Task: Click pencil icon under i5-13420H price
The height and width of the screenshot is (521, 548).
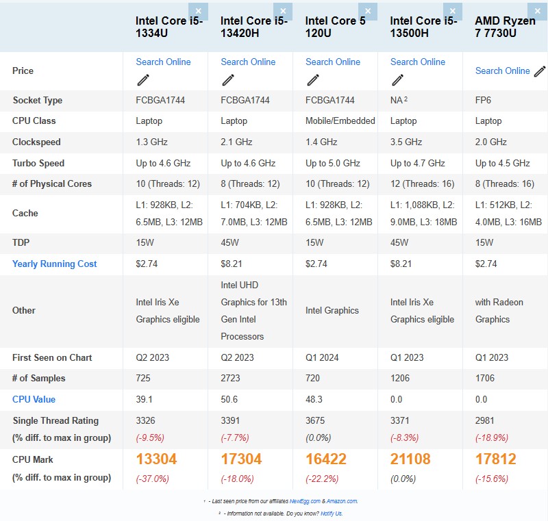Action: click(228, 80)
